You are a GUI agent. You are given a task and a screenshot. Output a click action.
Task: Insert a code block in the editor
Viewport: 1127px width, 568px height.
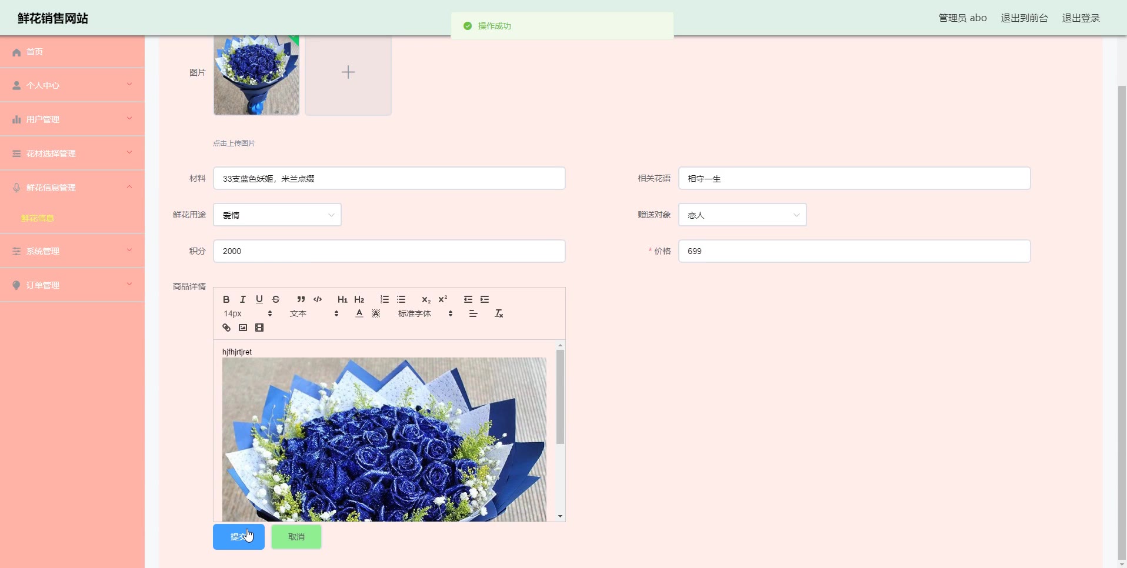tap(318, 299)
